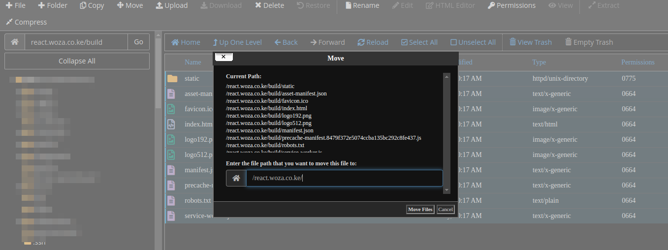Click the Restore toolbar button
This screenshot has width=668, height=250.
pos(313,5)
